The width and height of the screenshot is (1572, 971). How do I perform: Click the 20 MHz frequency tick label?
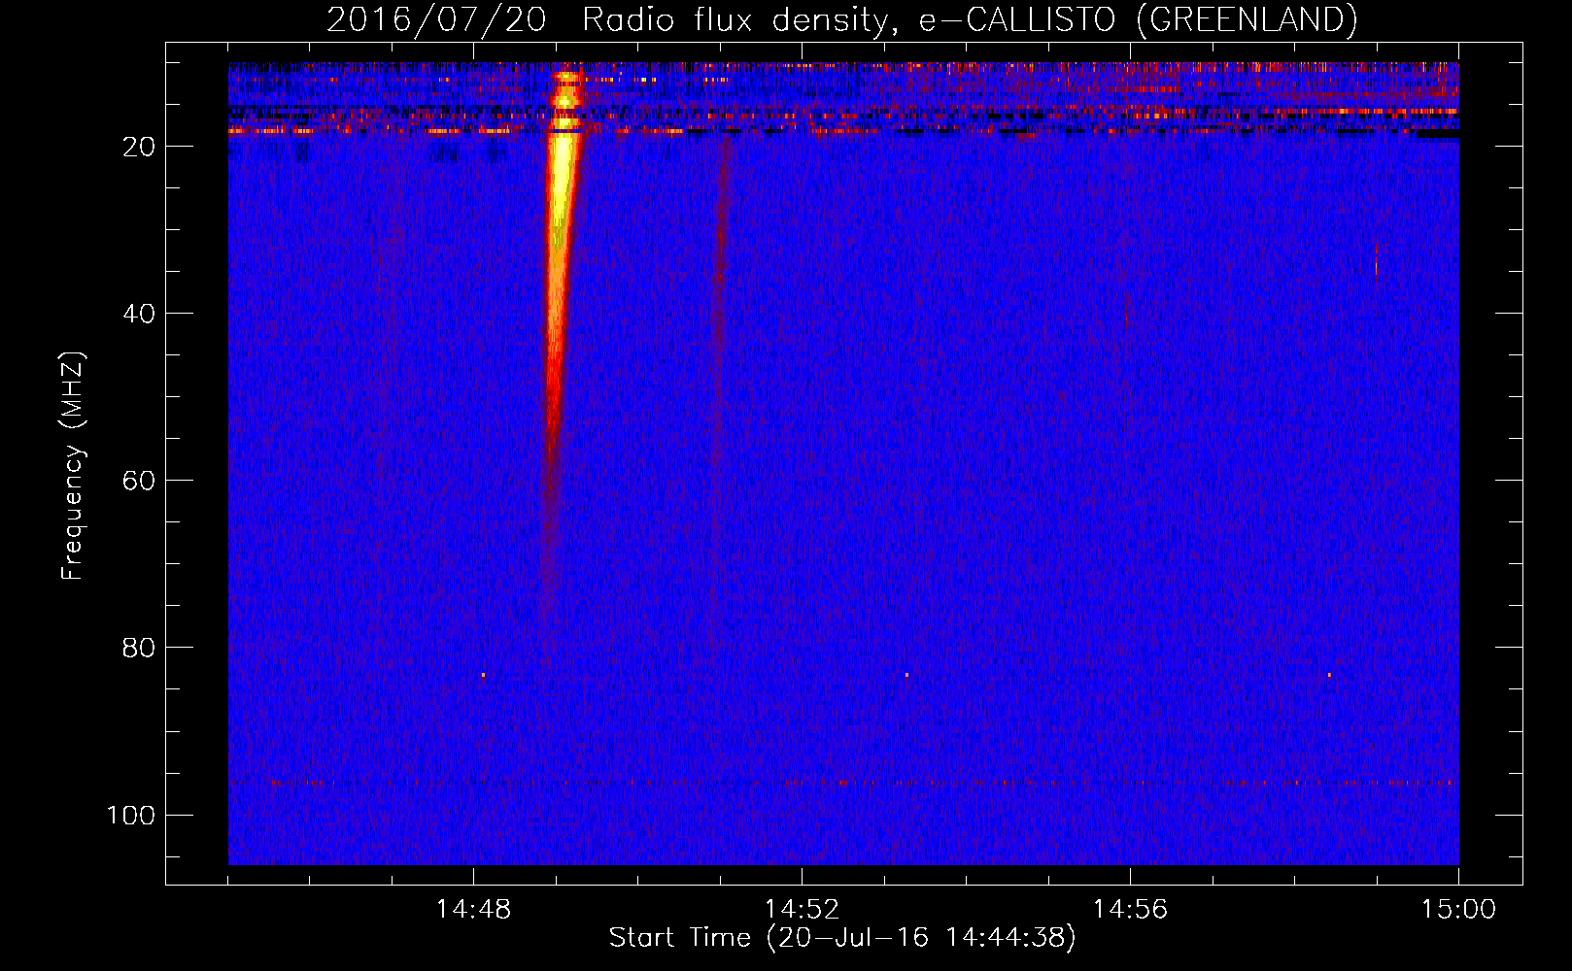click(139, 147)
